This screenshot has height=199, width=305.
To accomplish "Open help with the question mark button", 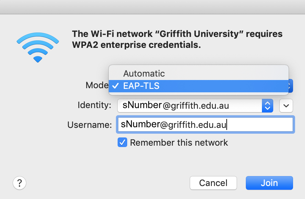I will (19, 183).
